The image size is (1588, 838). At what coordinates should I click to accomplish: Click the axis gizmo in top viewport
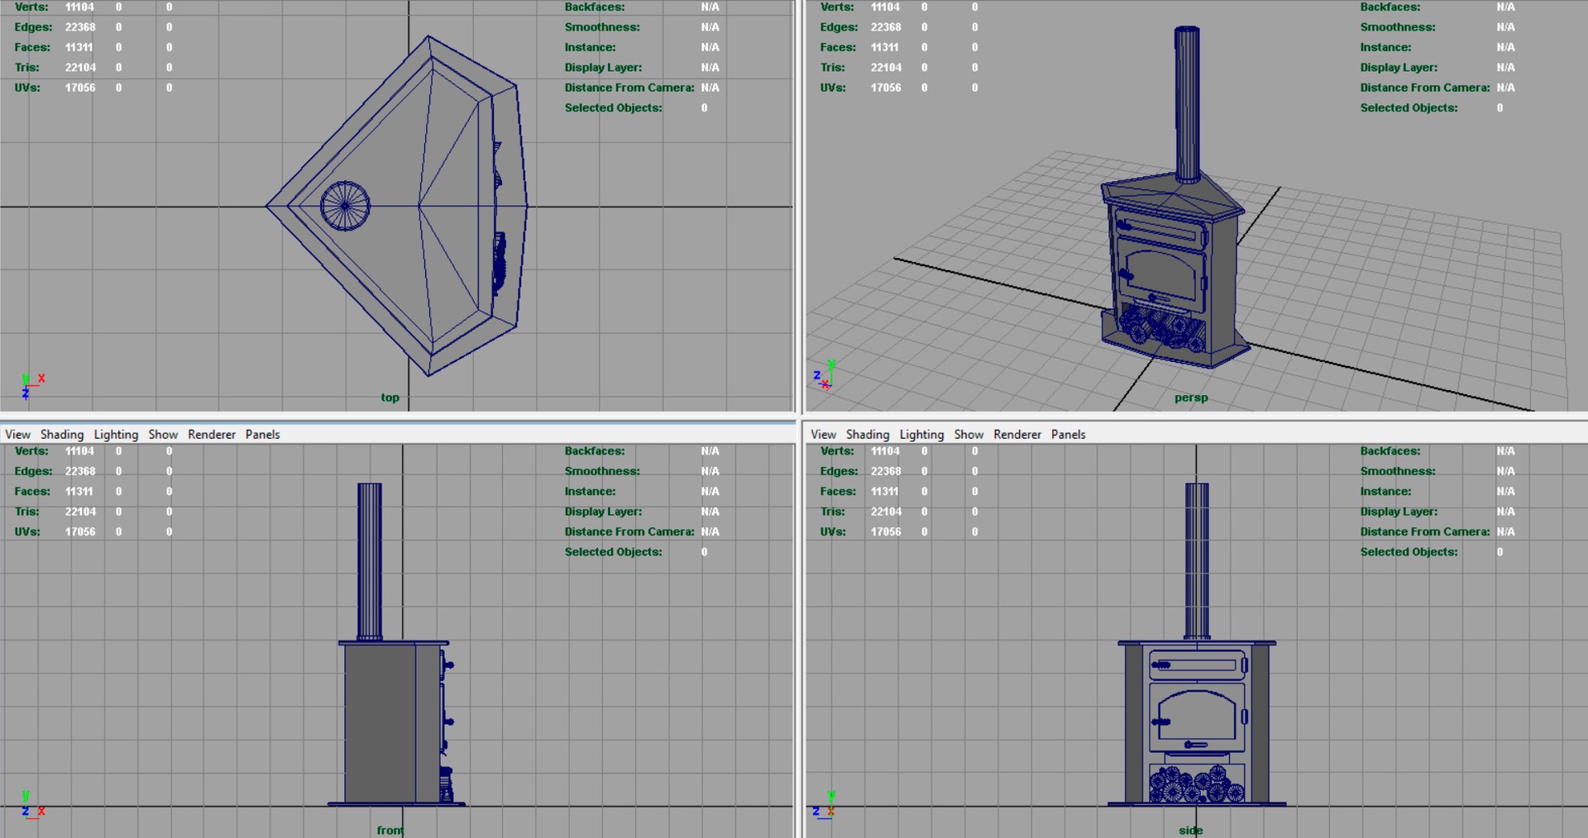(x=31, y=386)
